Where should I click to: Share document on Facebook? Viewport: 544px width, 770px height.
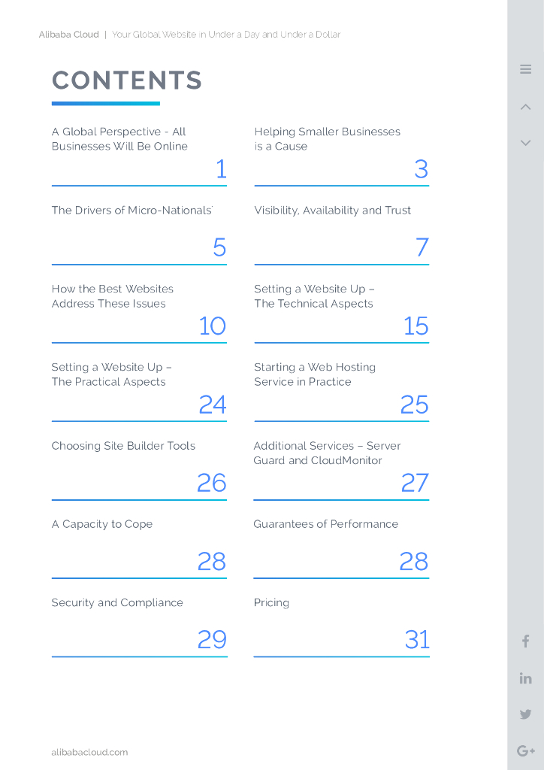(525, 641)
